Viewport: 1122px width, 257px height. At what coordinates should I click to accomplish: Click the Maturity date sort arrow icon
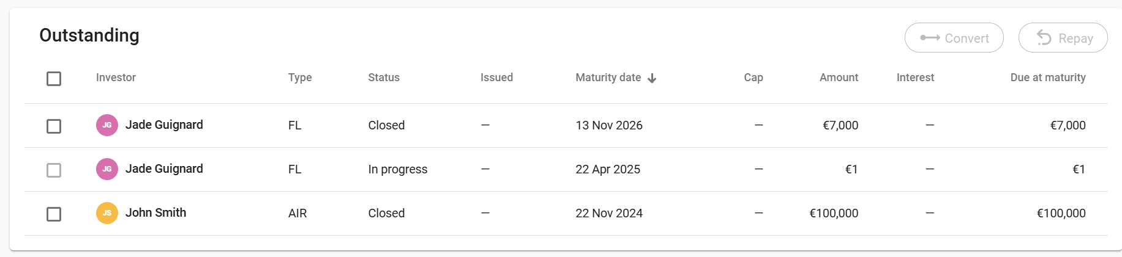[x=652, y=78]
